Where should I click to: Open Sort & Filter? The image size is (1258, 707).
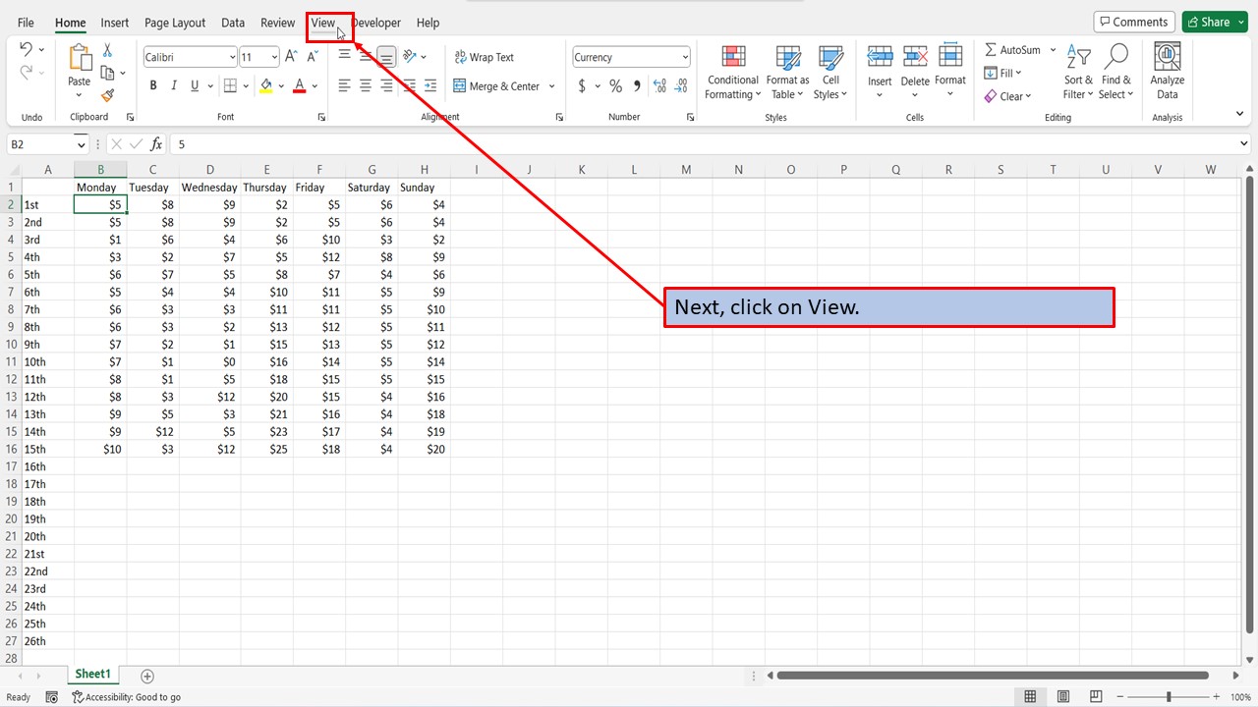(x=1077, y=71)
